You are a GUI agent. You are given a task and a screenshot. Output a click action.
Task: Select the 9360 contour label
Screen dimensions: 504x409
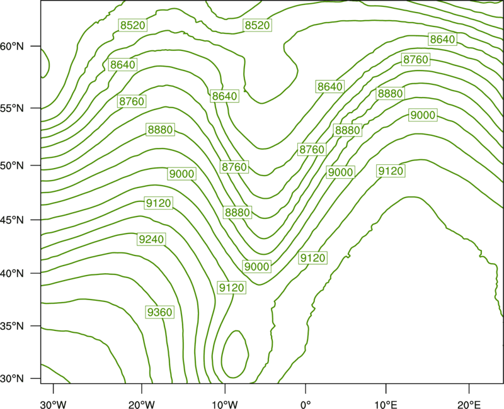160,312
